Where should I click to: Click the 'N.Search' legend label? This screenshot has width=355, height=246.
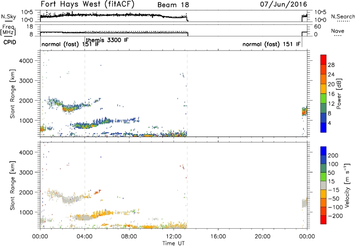(x=343, y=16)
